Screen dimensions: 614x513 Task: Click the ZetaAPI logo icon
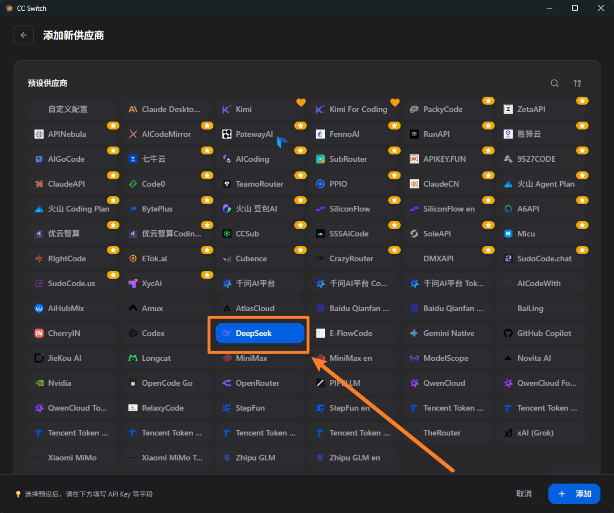coord(508,109)
